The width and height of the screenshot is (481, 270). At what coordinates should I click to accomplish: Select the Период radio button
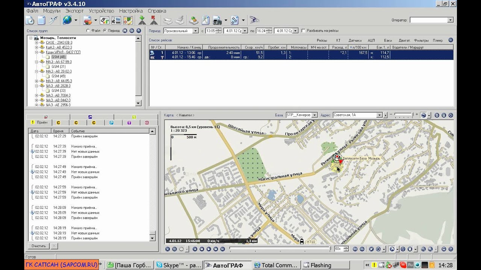(104, 31)
